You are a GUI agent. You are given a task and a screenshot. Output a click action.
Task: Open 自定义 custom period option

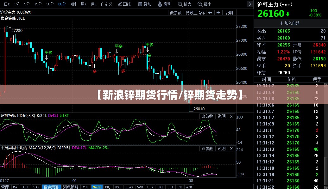tap(106, 4)
